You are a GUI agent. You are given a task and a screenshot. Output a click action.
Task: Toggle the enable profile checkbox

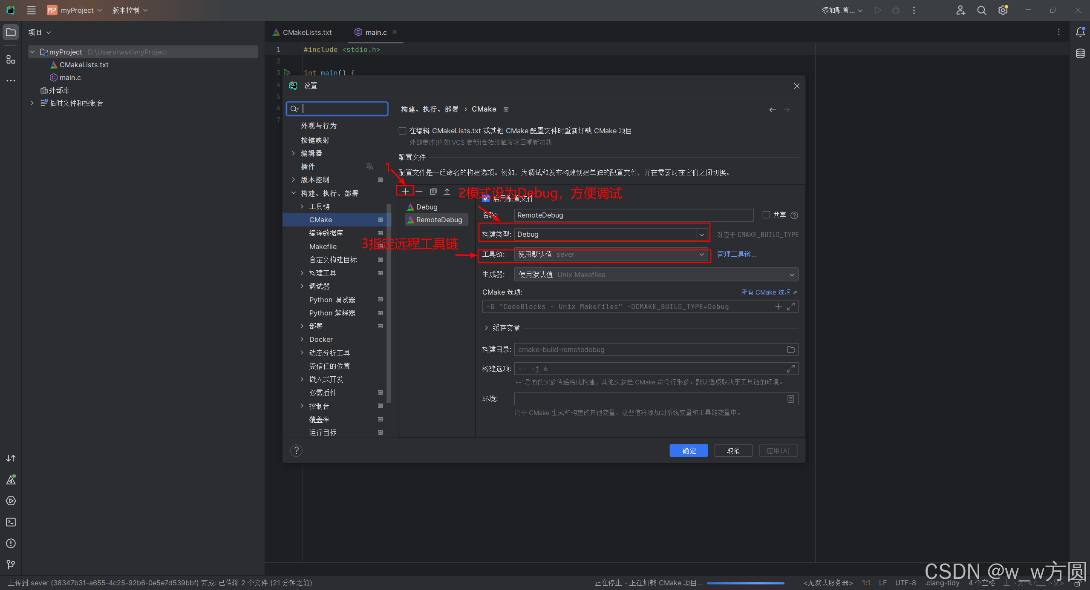(x=486, y=198)
